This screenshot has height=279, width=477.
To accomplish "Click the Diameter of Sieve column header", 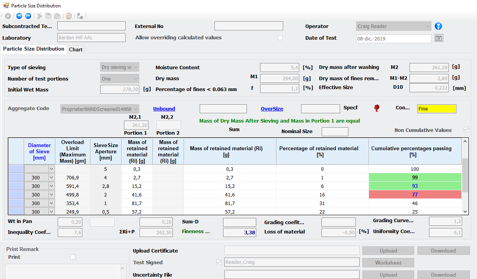I will [x=40, y=151].
